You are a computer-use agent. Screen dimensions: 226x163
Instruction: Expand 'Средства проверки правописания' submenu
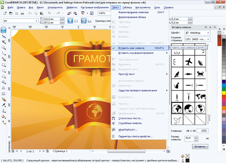click(140, 91)
